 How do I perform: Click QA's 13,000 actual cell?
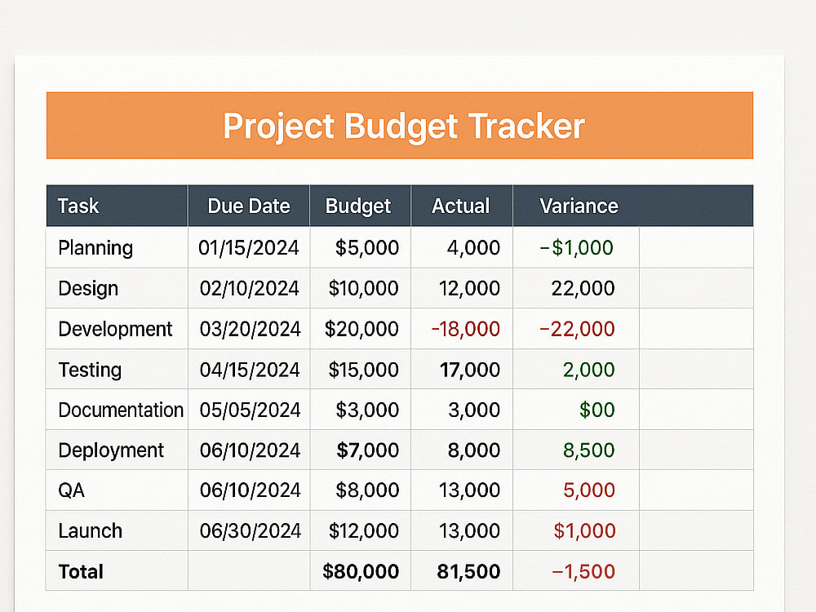click(462, 490)
